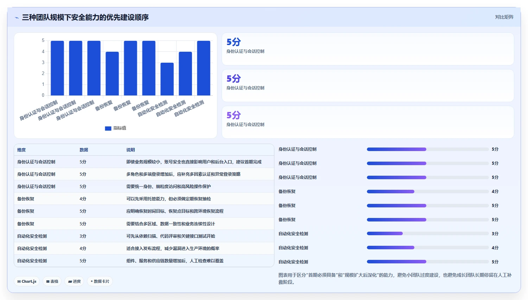This screenshot has width=528, height=300.
Task: Click the 对比矩阵 badge in the header
Action: (x=504, y=17)
